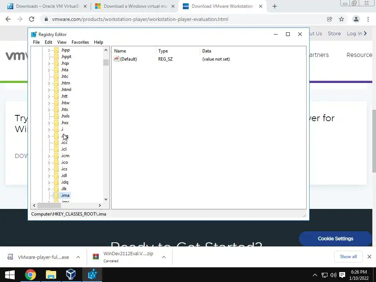Open the Edit menu in Registry Editor
The image size is (376, 282).
48,42
